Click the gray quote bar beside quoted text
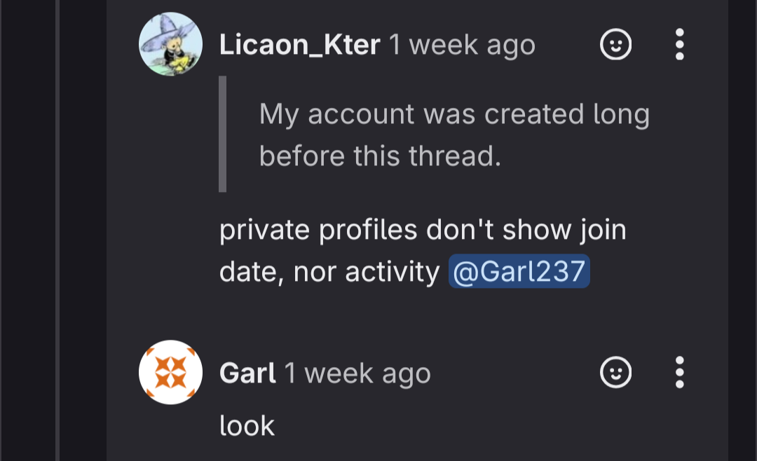757x461 pixels. pos(223,135)
